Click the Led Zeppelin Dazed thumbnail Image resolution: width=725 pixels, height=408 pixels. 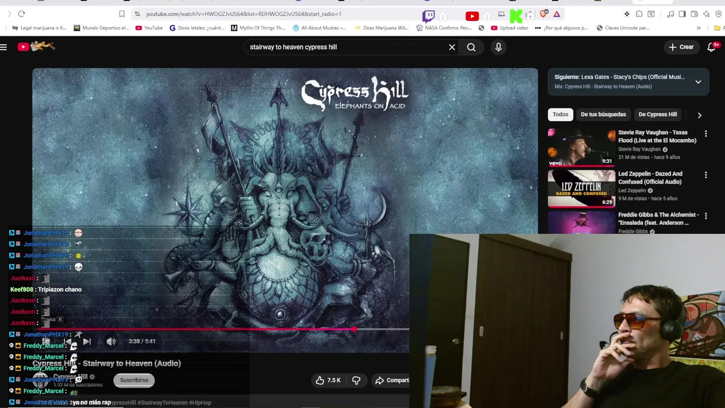point(581,189)
